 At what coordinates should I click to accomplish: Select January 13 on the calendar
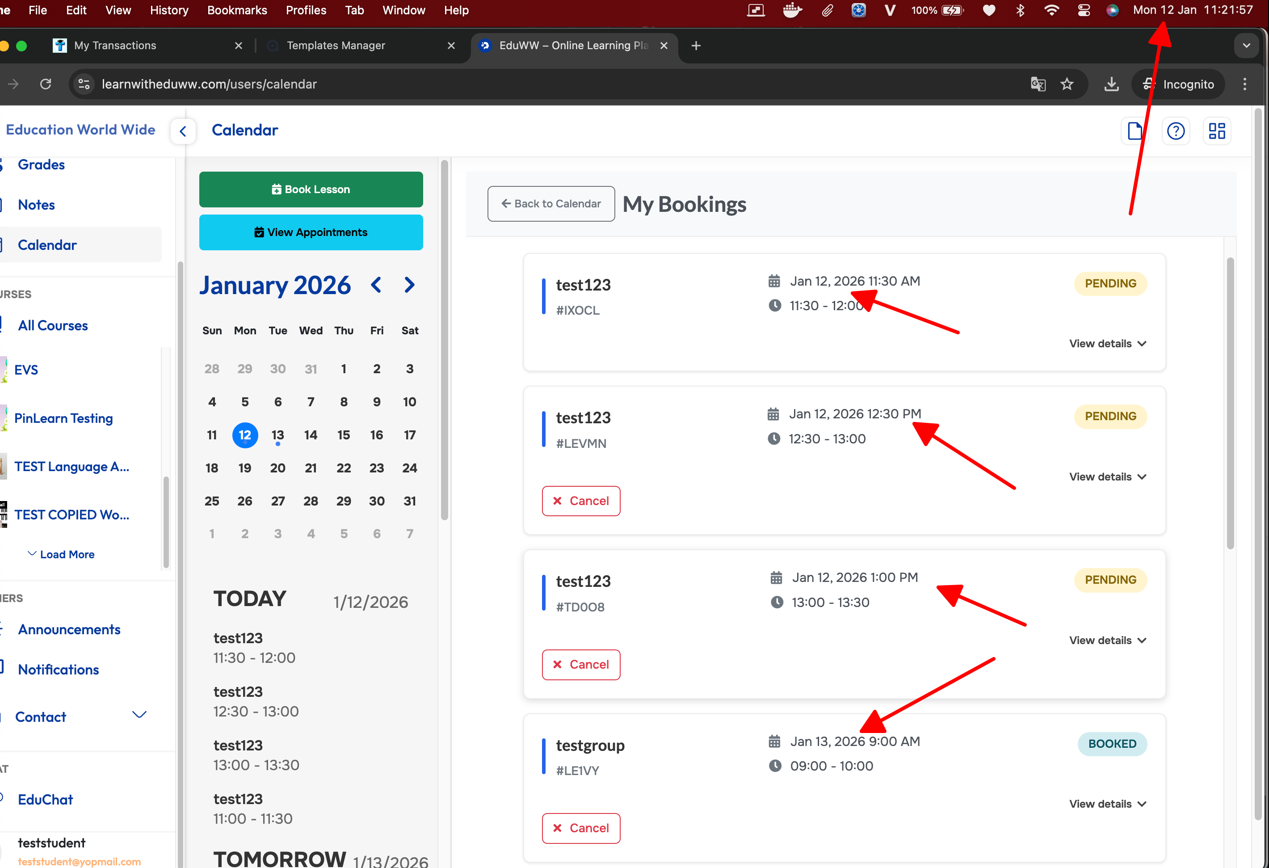[x=277, y=435]
